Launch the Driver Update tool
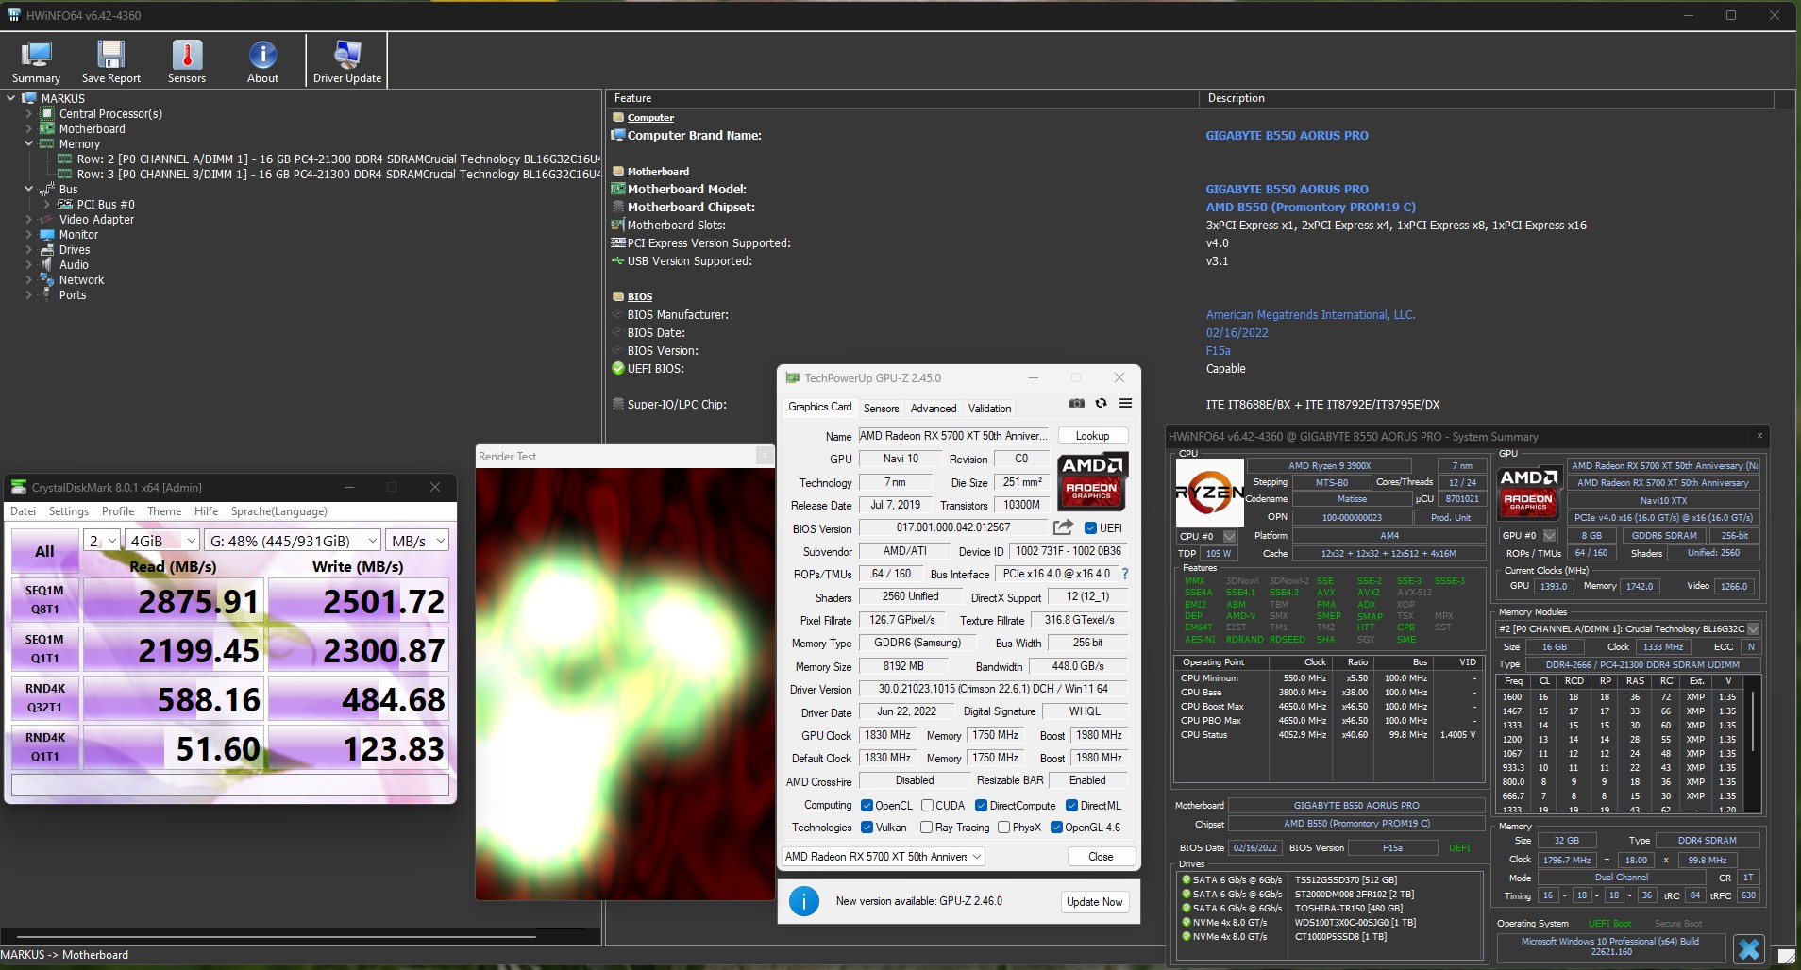This screenshot has width=1801, height=970. pyautogui.click(x=347, y=62)
